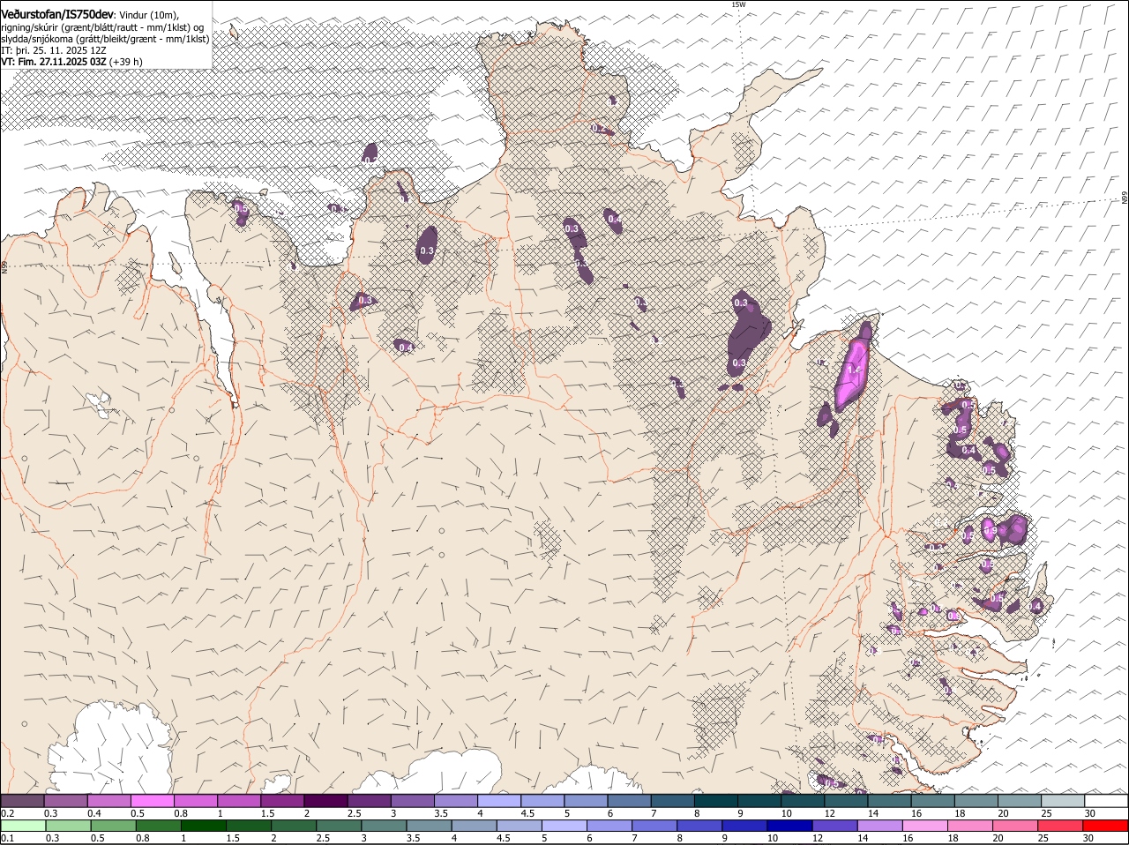Select the 14 swatch in the snow legend

(889, 801)
